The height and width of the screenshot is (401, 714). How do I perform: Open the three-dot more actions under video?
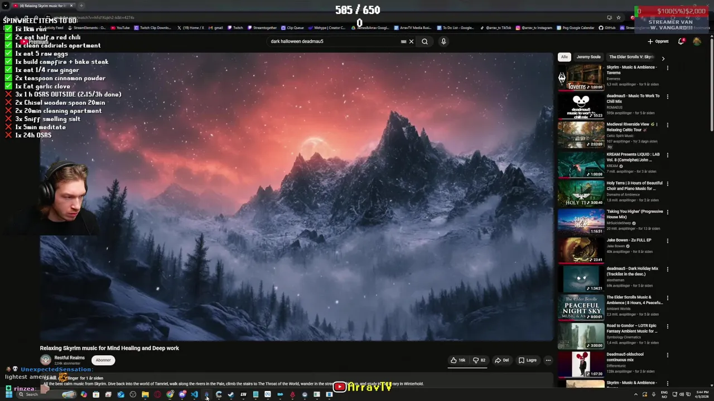[x=548, y=360]
